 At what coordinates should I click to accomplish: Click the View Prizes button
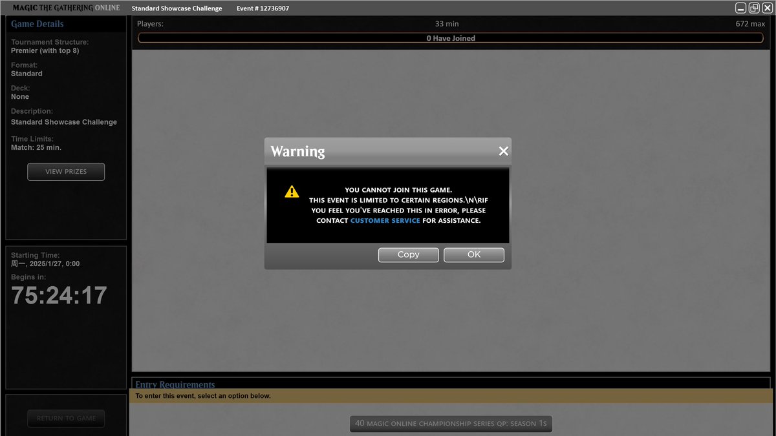point(66,172)
